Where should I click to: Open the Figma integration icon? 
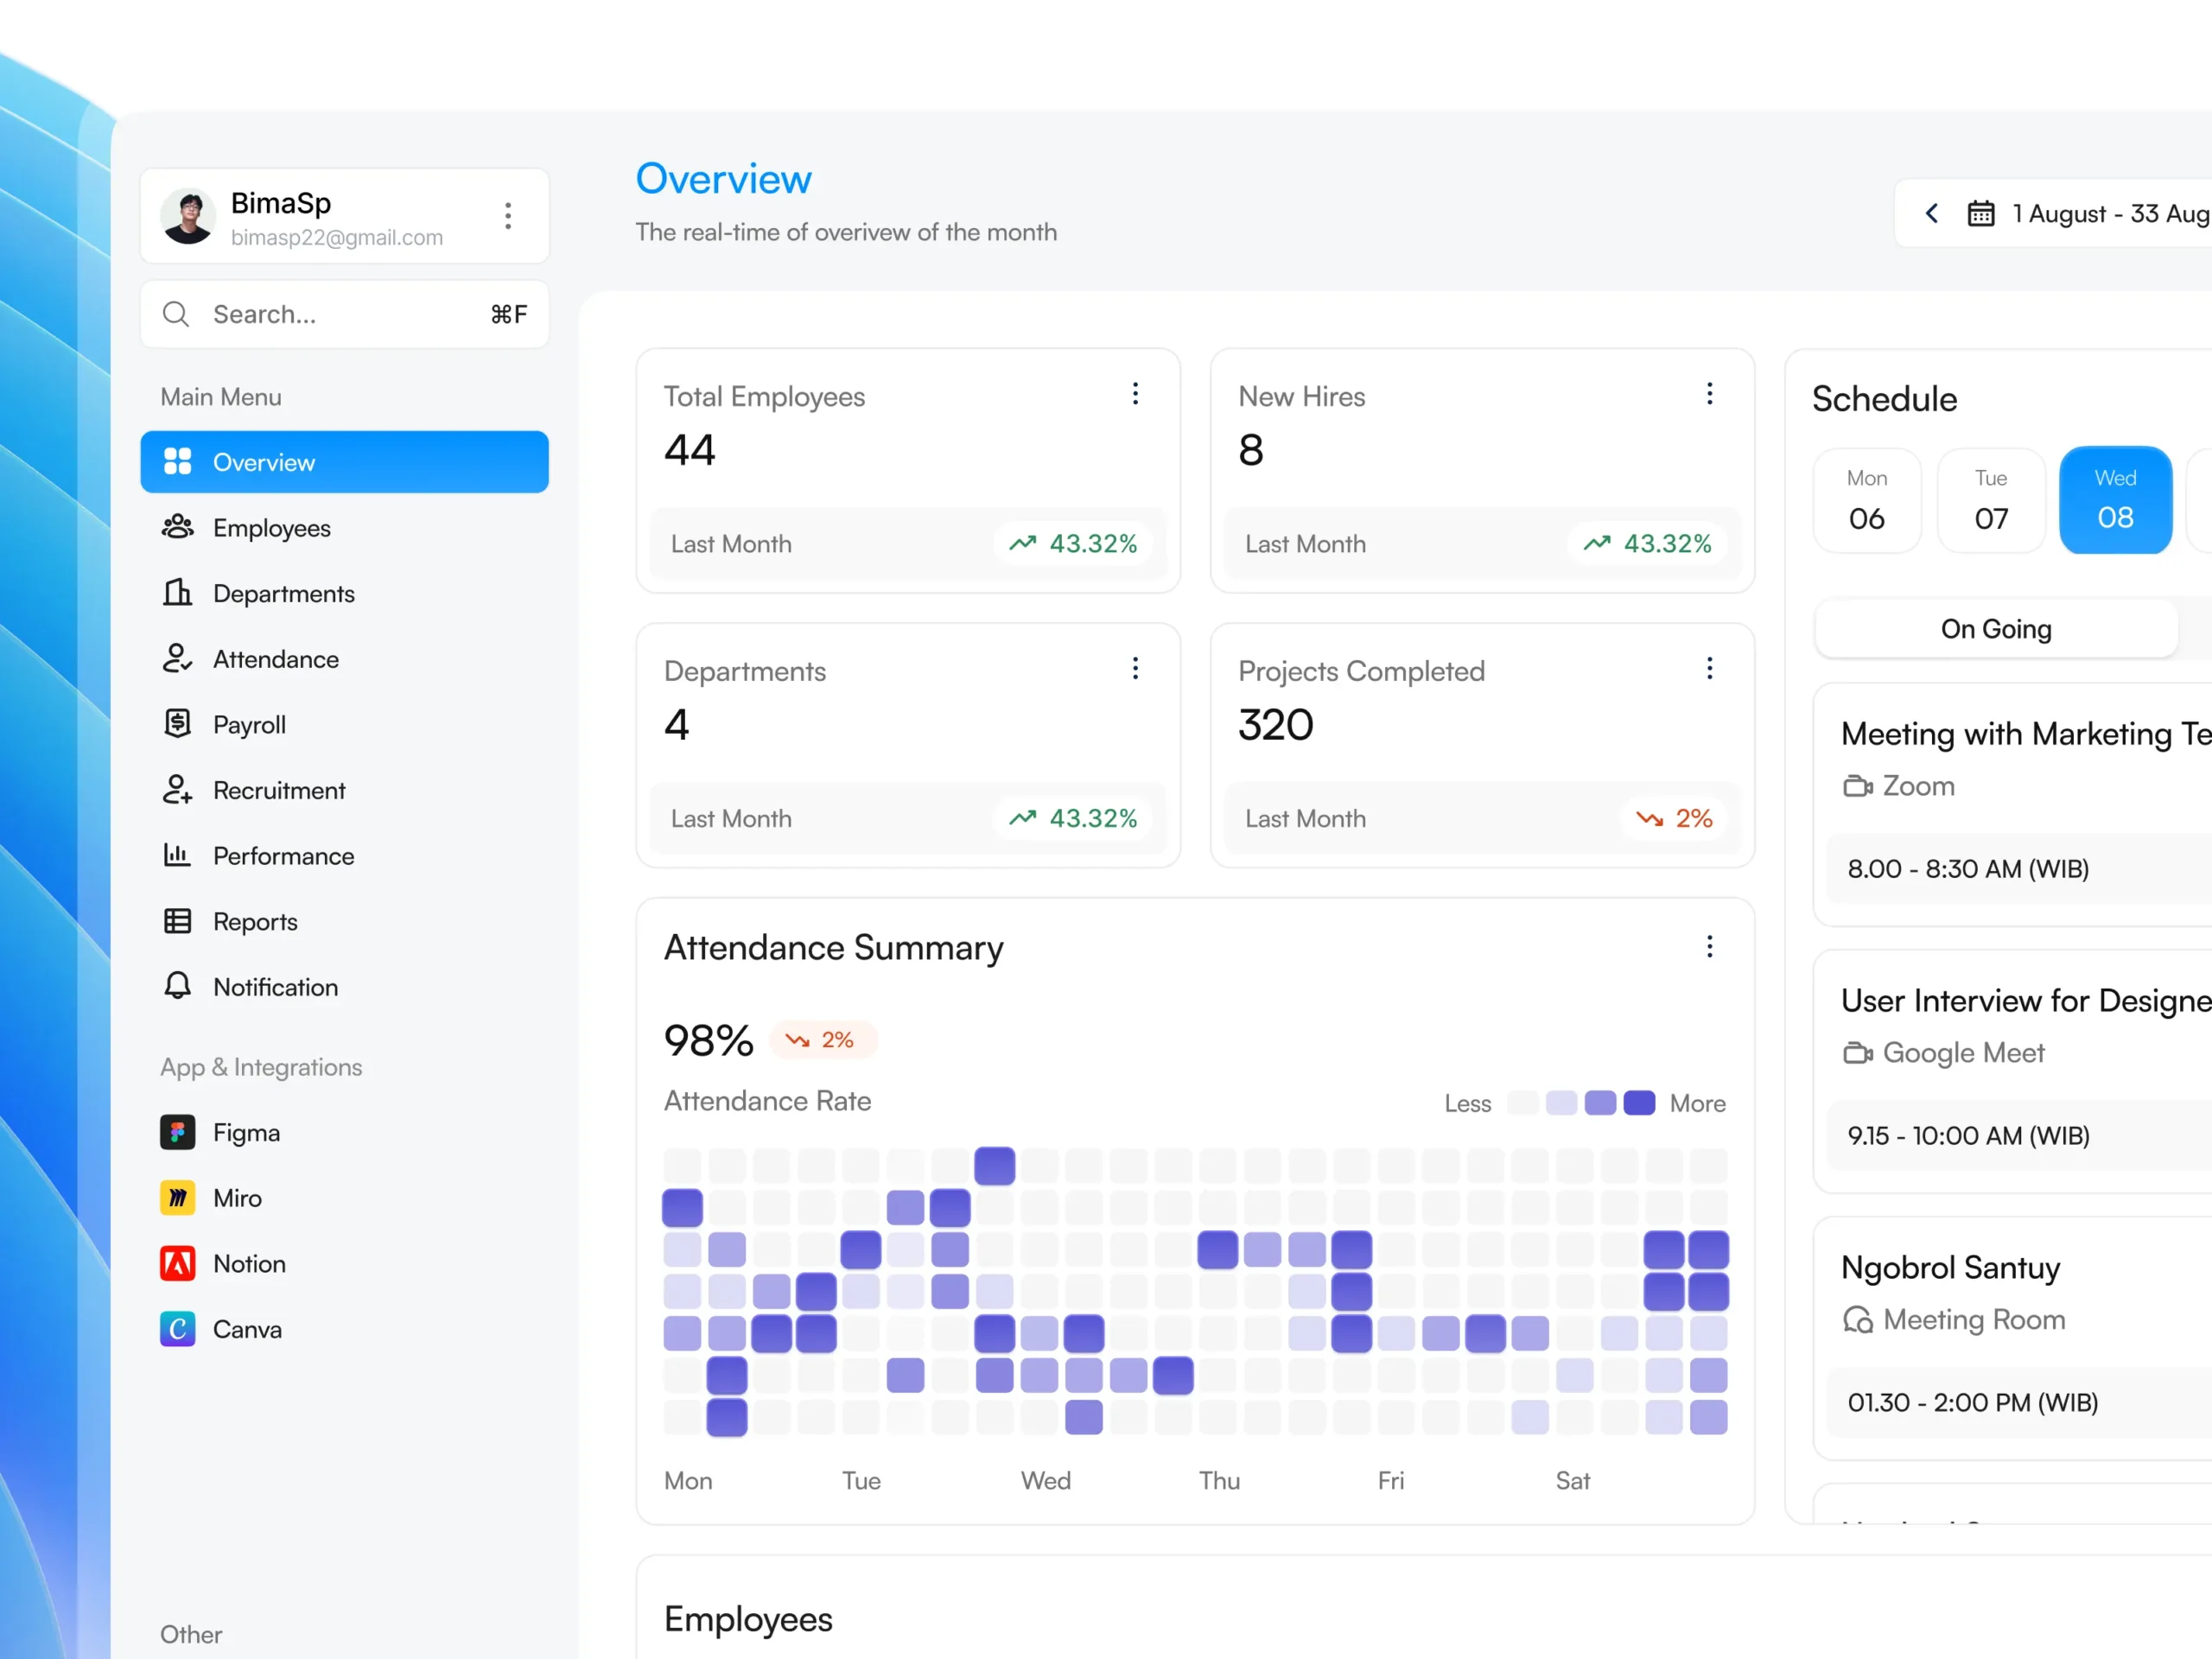178,1132
